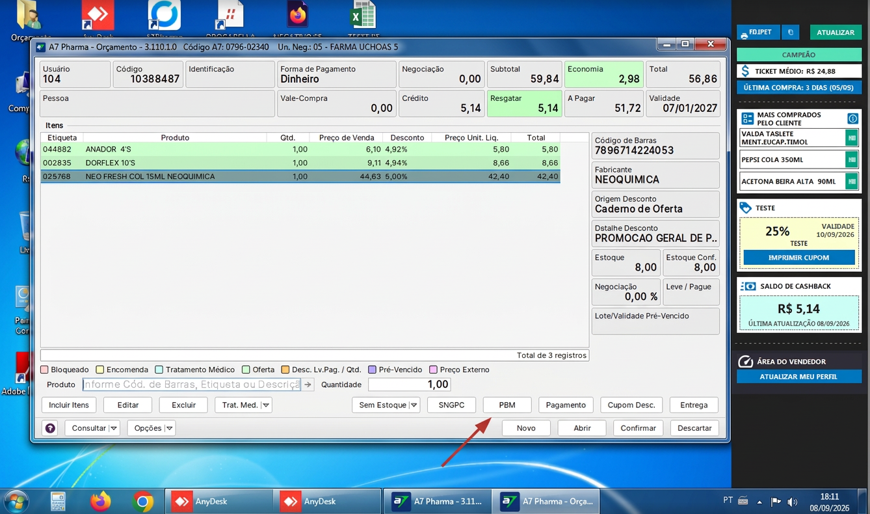Click the Quantidade input field
870x514 pixels.
pyautogui.click(x=410, y=385)
